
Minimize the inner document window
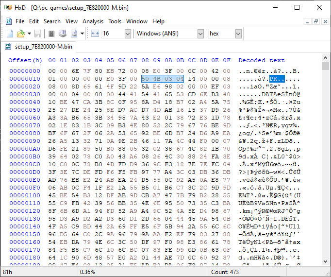pyautogui.click(x=307, y=21)
